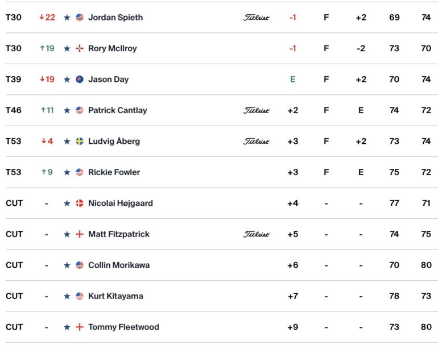Open Matt Fitzpatrick's player profile
Image resolution: width=438 pixels, height=345 pixels.
pos(119,234)
